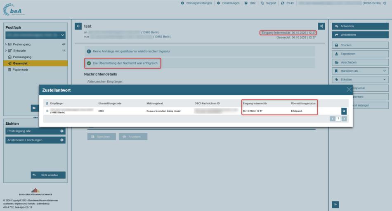This screenshot has height=211, width=392.
Task: Open the Support link
Action: point(269,3)
